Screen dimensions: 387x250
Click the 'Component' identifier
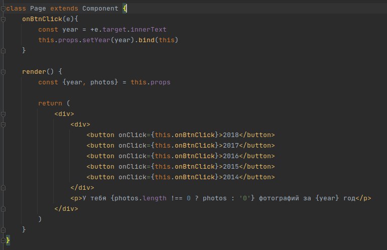pyautogui.click(x=100, y=9)
